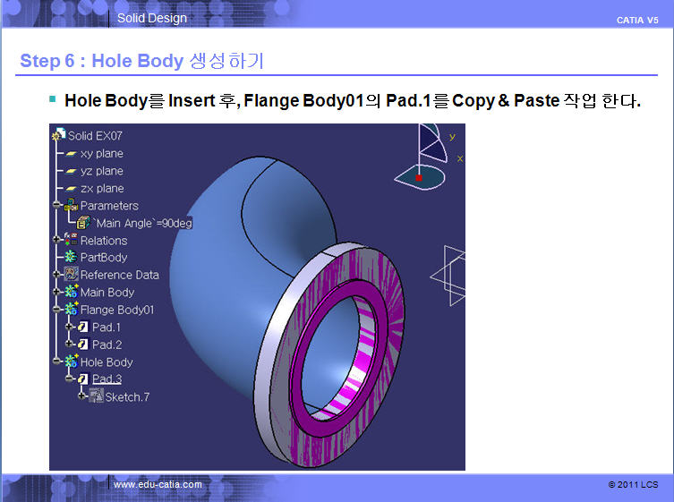Select the 'Solid EX07' tree label
This screenshot has height=502, width=674.
pos(95,136)
